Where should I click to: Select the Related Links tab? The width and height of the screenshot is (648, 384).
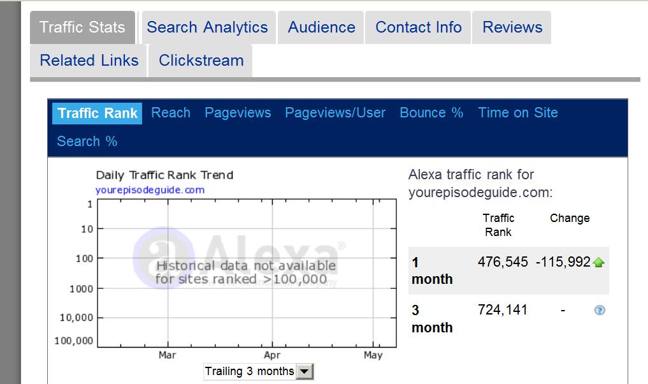tap(89, 61)
